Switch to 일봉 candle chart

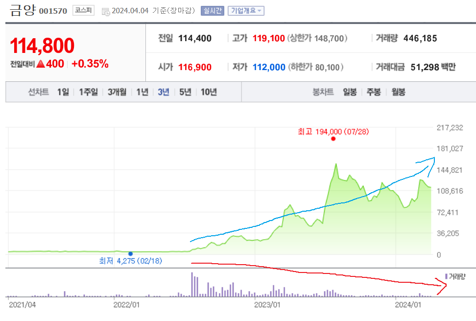pos(350,92)
